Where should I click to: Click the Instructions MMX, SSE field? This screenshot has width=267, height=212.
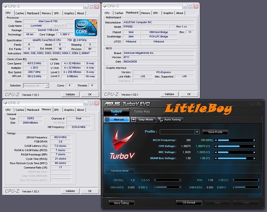60,53
